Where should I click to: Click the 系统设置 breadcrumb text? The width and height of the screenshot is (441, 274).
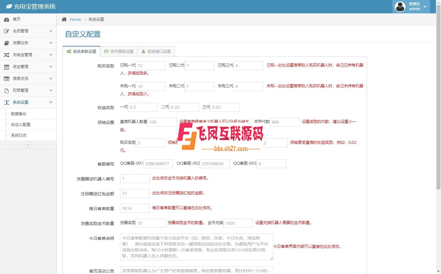click(x=96, y=19)
